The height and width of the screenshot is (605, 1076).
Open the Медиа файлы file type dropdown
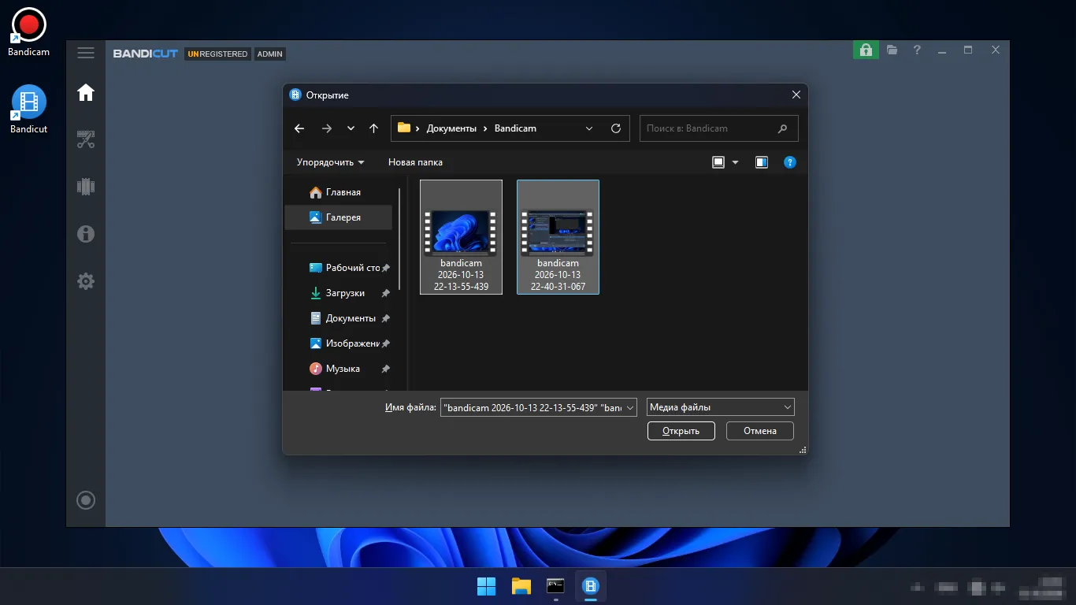(720, 407)
